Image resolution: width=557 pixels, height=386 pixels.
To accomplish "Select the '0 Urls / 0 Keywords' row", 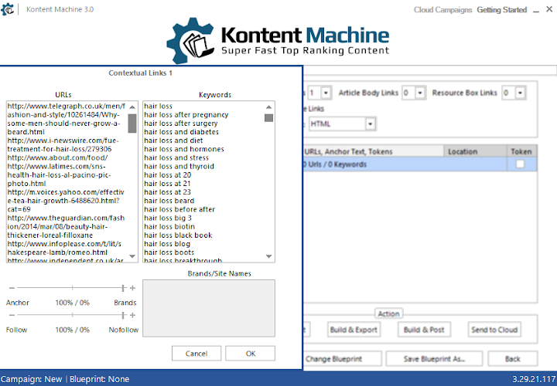I will (x=419, y=164).
